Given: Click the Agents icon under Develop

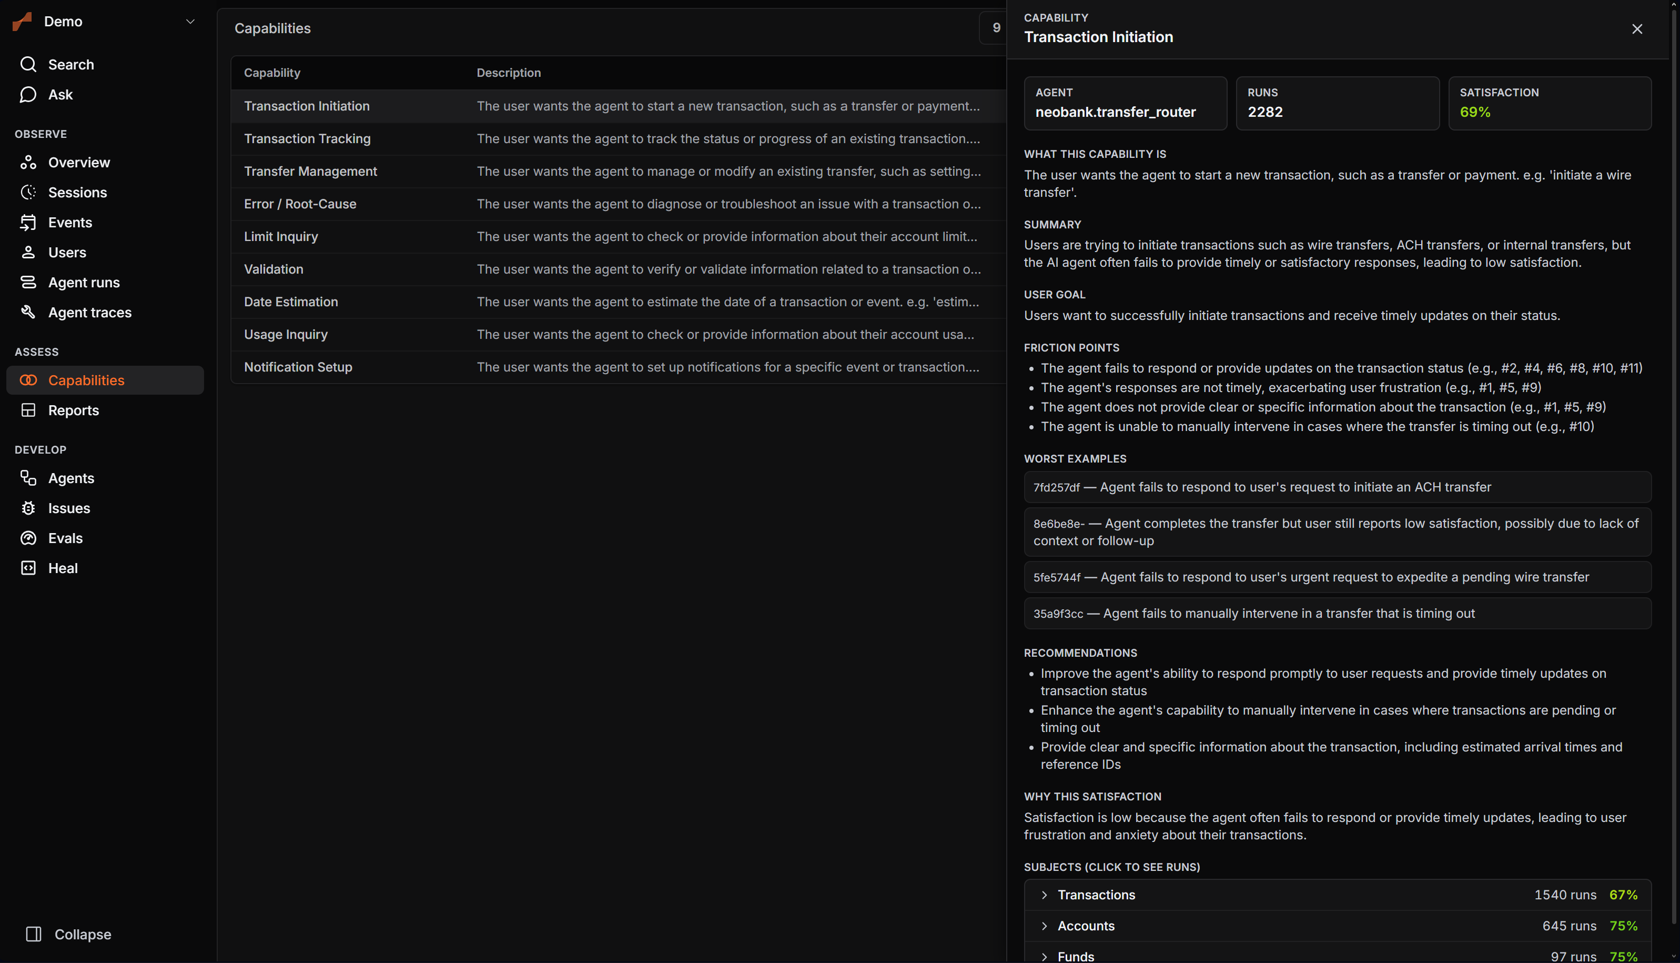Looking at the screenshot, I should [x=28, y=478].
